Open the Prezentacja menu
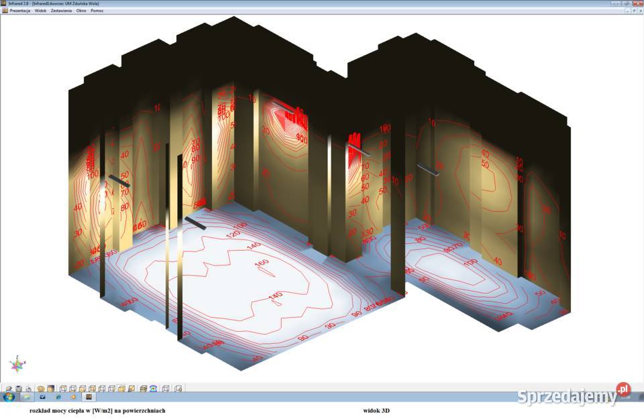The height and width of the screenshot is (419, 644). tap(19, 11)
